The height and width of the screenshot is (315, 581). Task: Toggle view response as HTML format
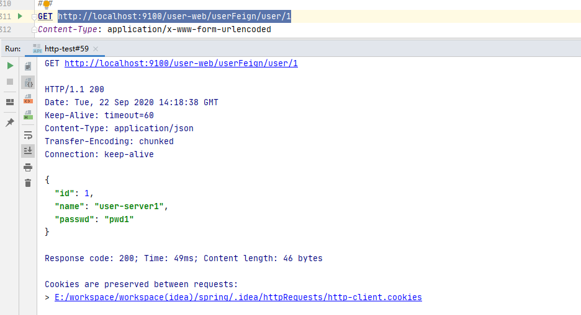28,114
